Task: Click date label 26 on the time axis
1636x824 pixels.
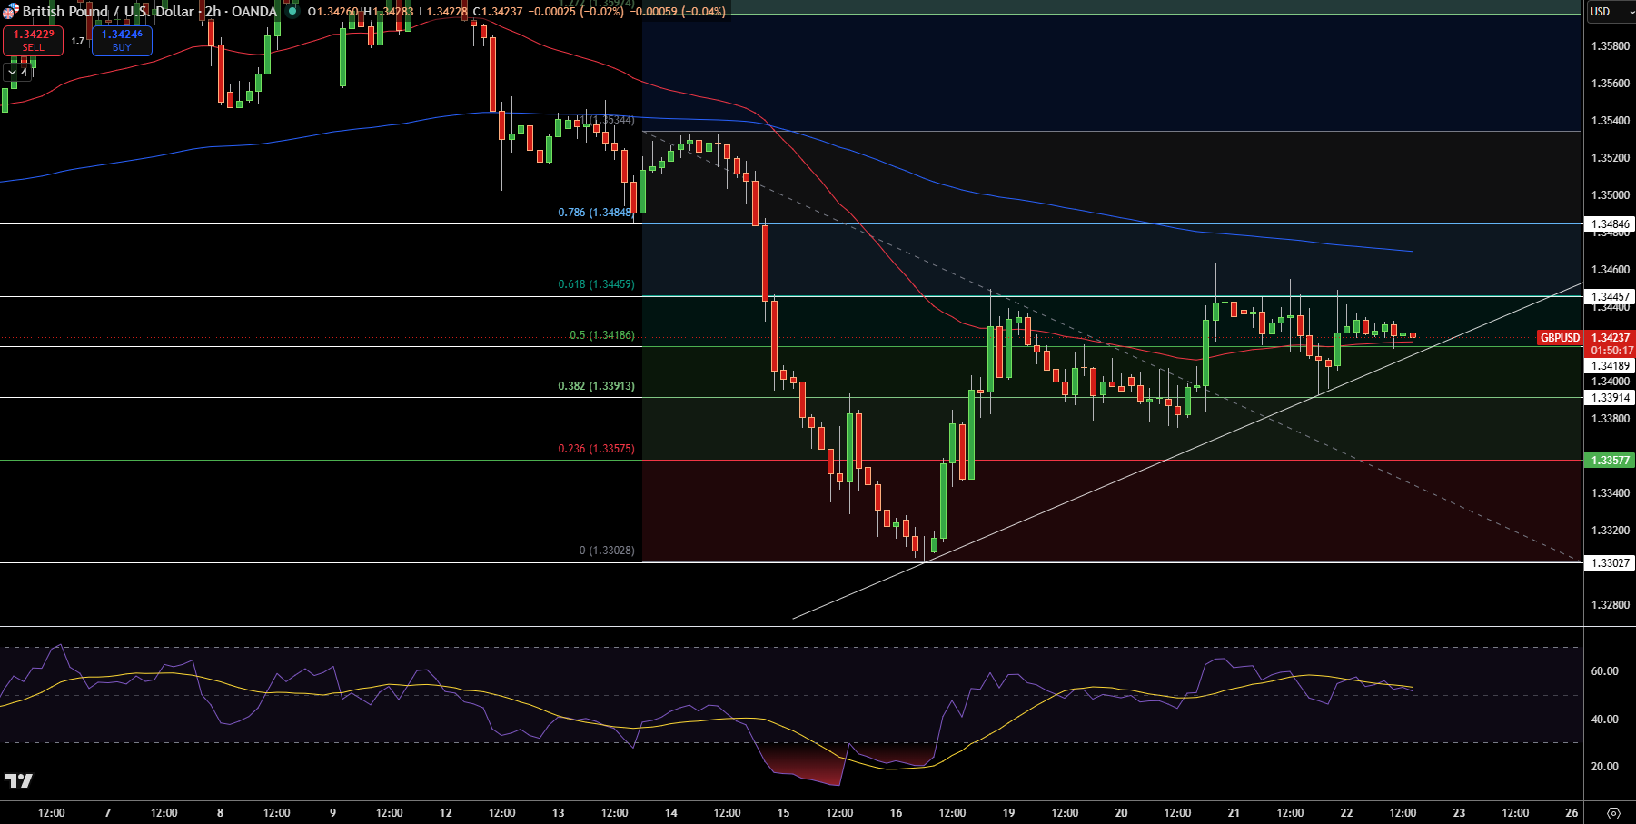Action: (1572, 813)
